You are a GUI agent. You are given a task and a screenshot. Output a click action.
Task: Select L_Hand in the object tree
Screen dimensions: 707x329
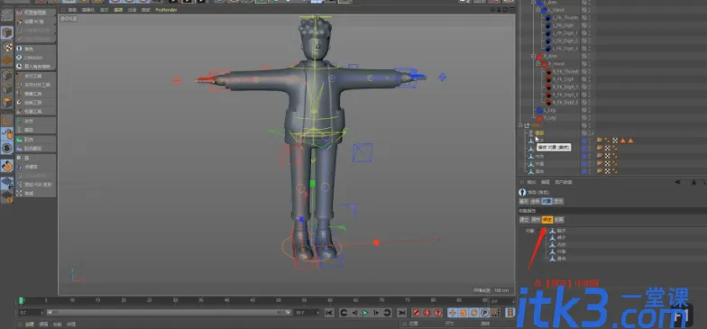pyautogui.click(x=555, y=10)
